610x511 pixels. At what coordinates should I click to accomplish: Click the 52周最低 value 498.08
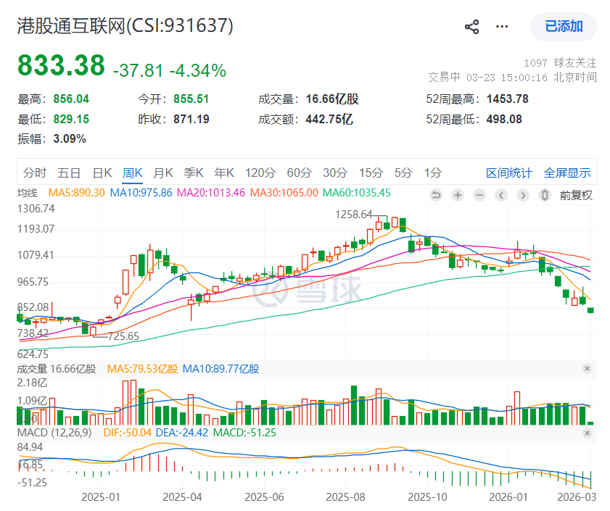pyautogui.click(x=504, y=119)
